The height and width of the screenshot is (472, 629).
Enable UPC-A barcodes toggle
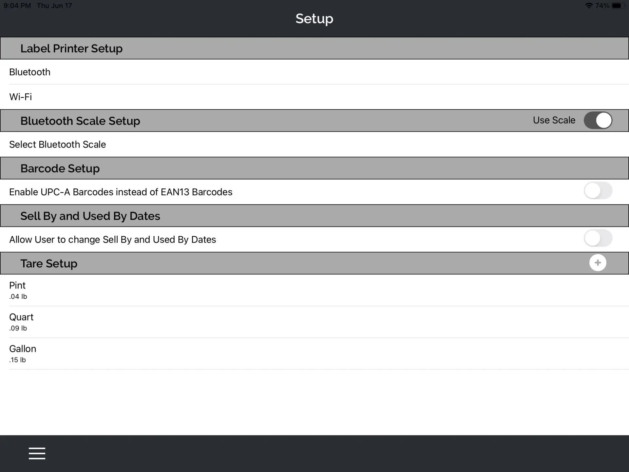[598, 191]
